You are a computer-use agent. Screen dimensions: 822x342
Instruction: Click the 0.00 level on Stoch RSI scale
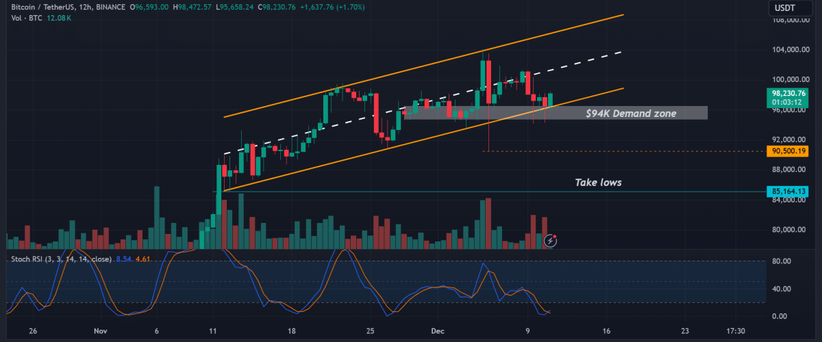pyautogui.click(x=780, y=316)
